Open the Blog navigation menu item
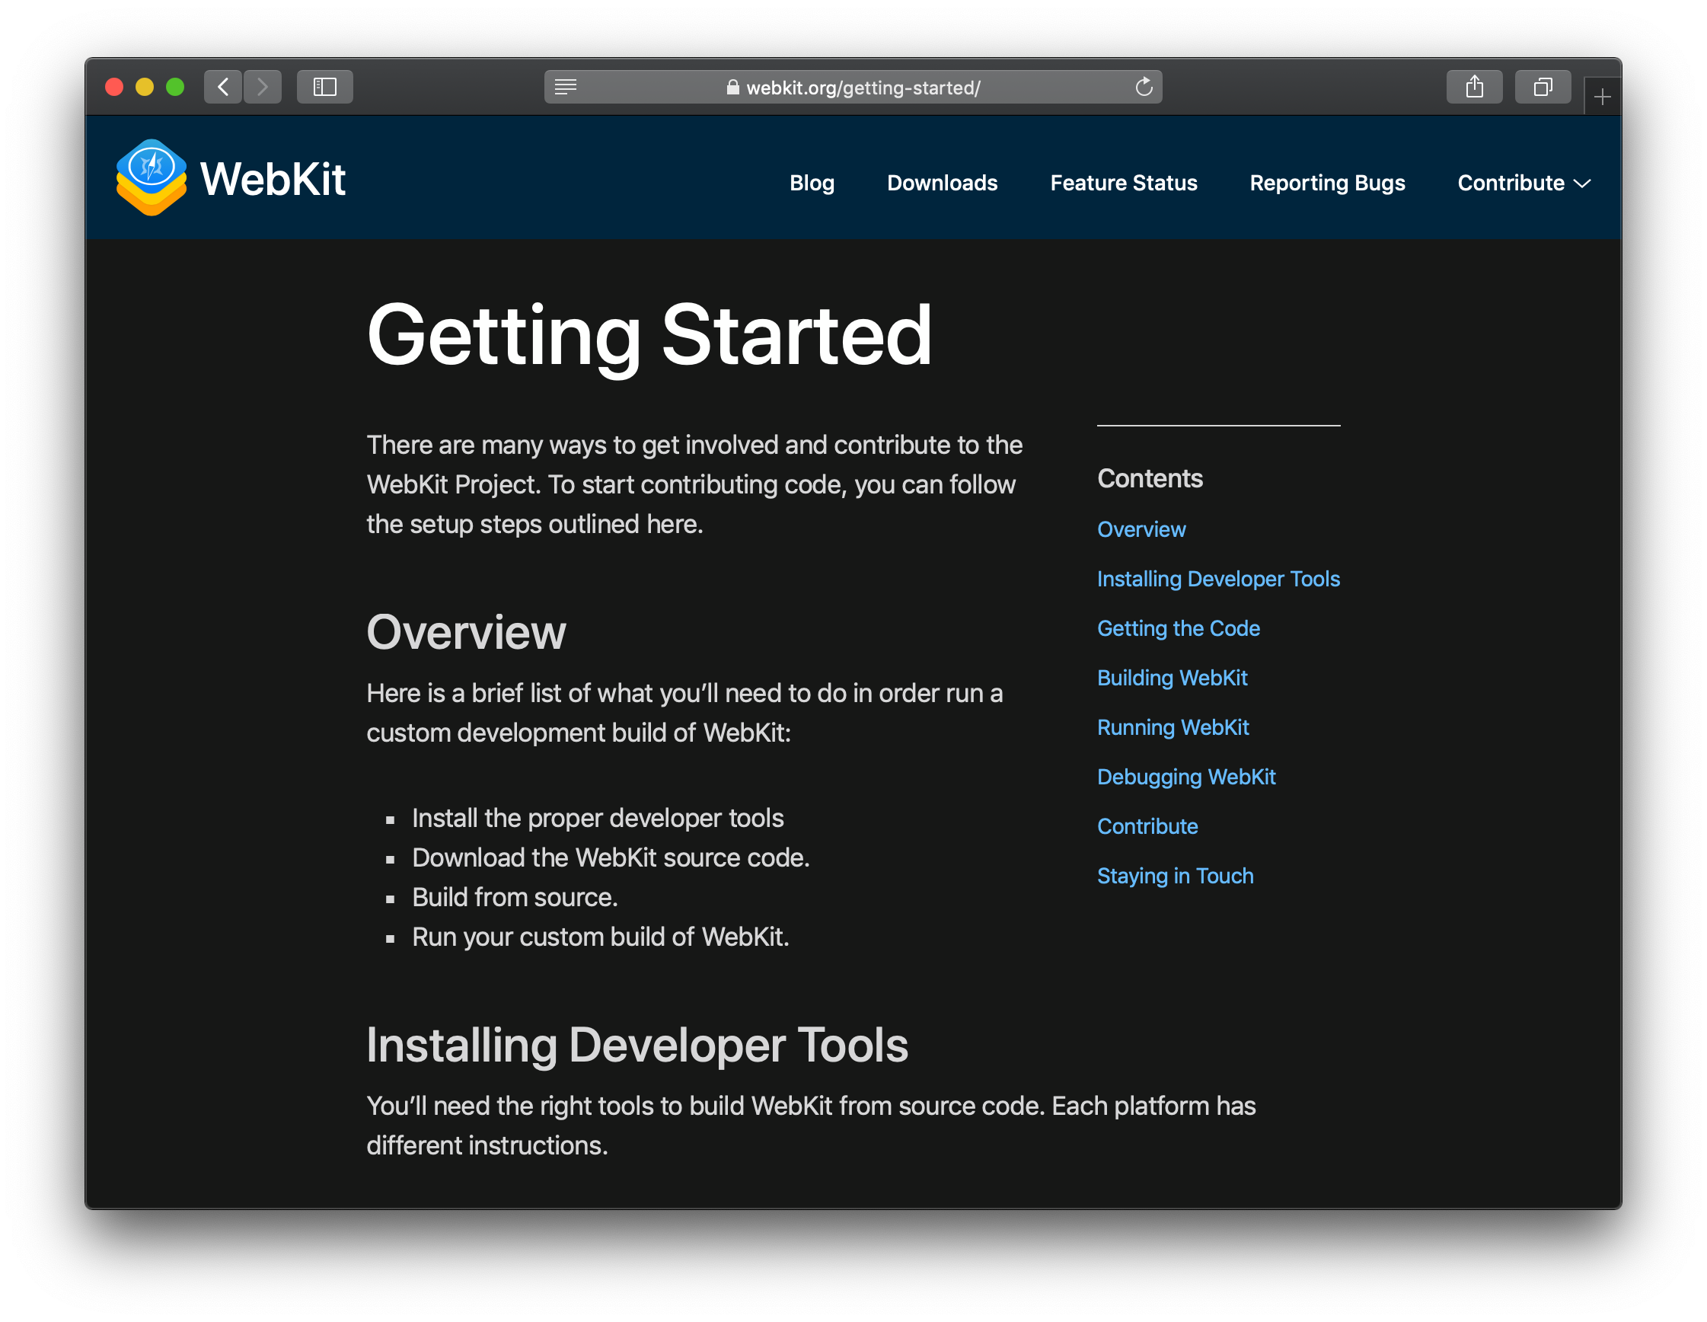 tap(811, 181)
